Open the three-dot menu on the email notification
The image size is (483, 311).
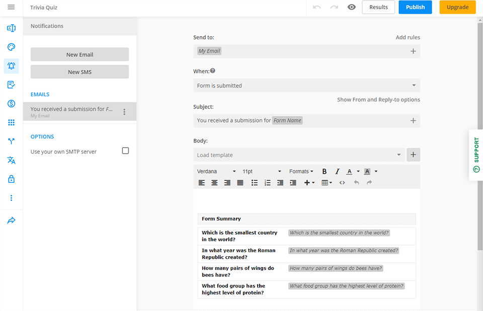point(124,112)
